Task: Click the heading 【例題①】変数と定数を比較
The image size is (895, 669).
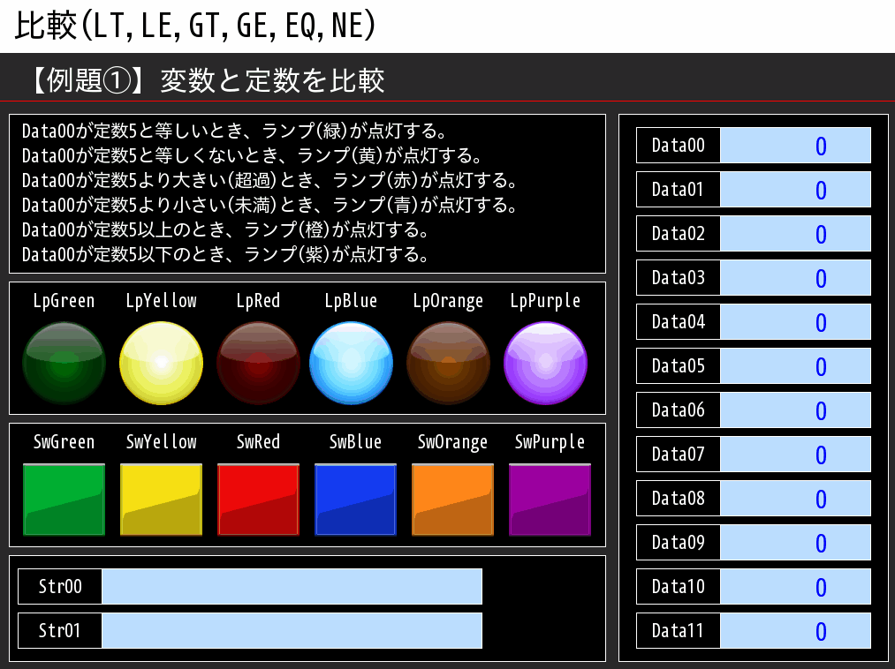Action: pos(207,79)
